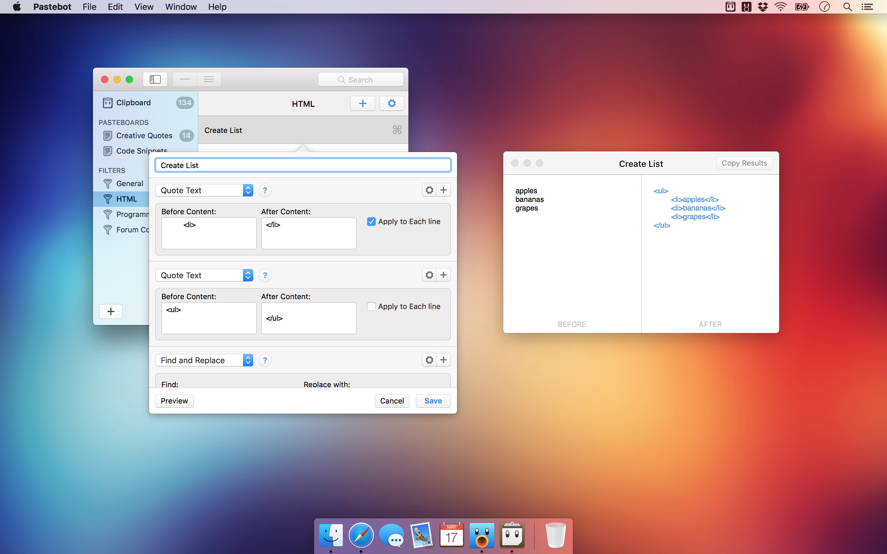Click the Save button to save filter
This screenshot has width=887, height=554.
click(434, 401)
